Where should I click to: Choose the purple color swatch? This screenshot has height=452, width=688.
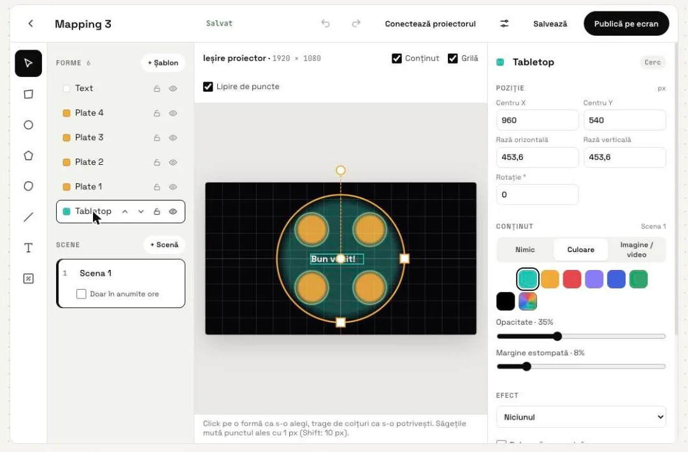tap(594, 279)
